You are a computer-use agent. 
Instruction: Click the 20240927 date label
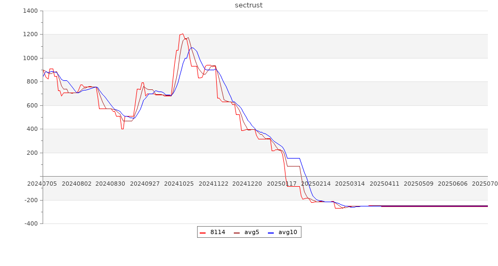click(x=145, y=184)
